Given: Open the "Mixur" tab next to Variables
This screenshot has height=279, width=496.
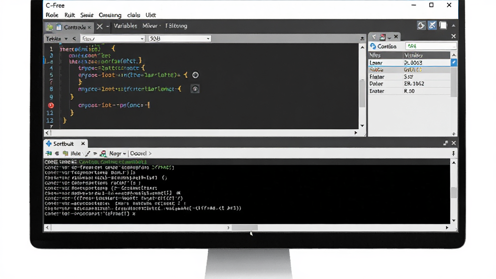Looking at the screenshot, I should (x=150, y=26).
